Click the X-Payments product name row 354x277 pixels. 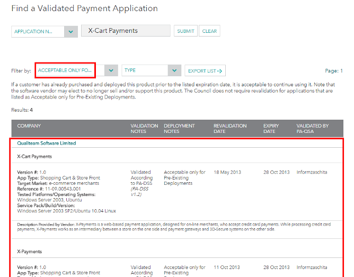pyautogui.click(x=177, y=252)
